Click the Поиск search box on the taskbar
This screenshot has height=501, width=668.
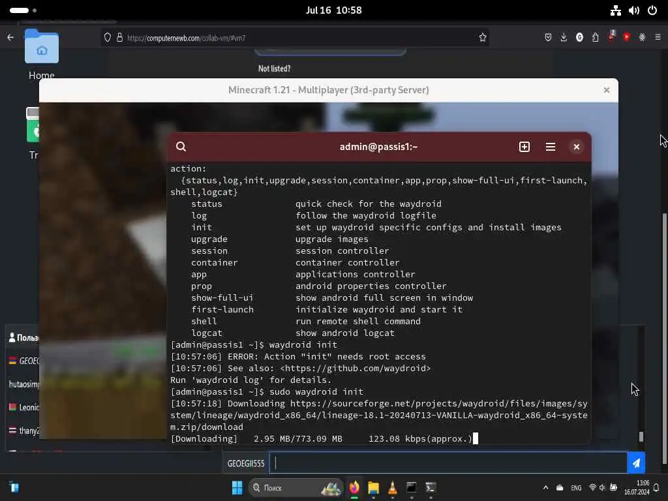tap(296, 487)
